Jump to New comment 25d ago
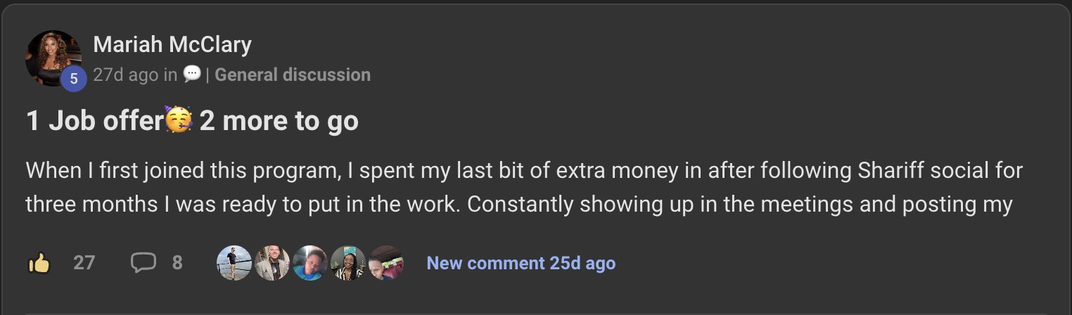 tap(521, 264)
